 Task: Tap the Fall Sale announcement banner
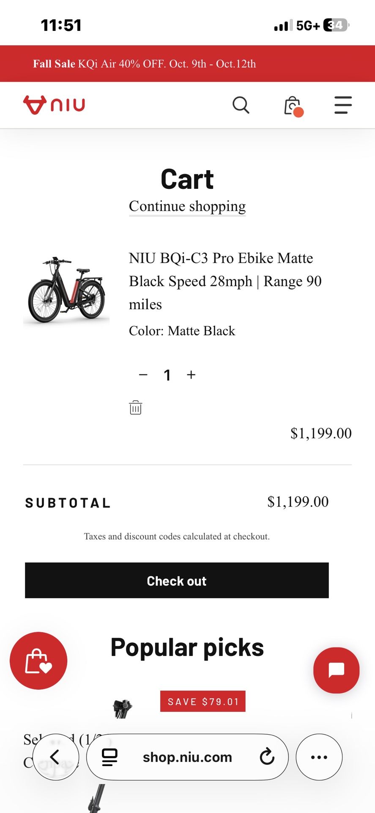145,64
